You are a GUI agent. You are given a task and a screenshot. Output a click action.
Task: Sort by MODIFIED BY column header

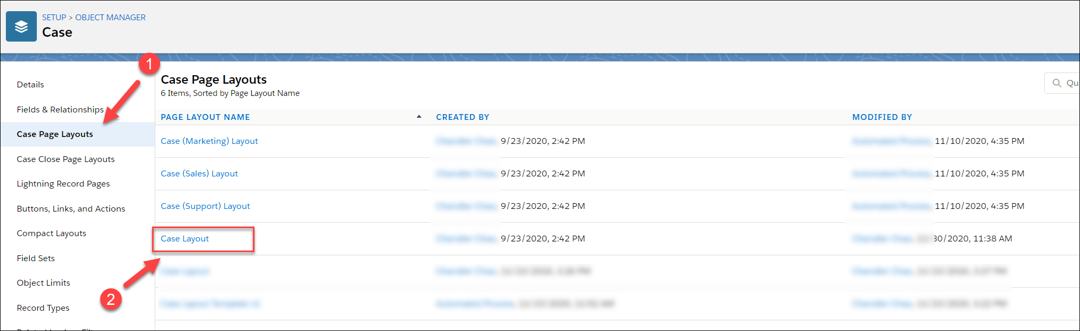tap(882, 117)
